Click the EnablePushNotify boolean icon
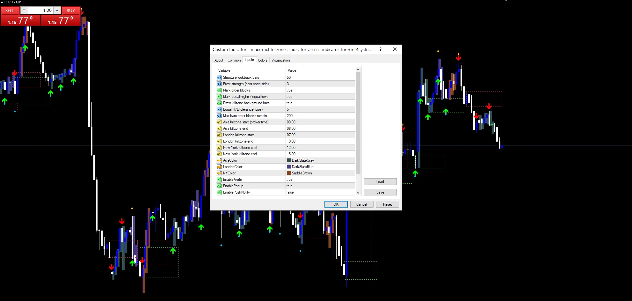 coord(219,192)
